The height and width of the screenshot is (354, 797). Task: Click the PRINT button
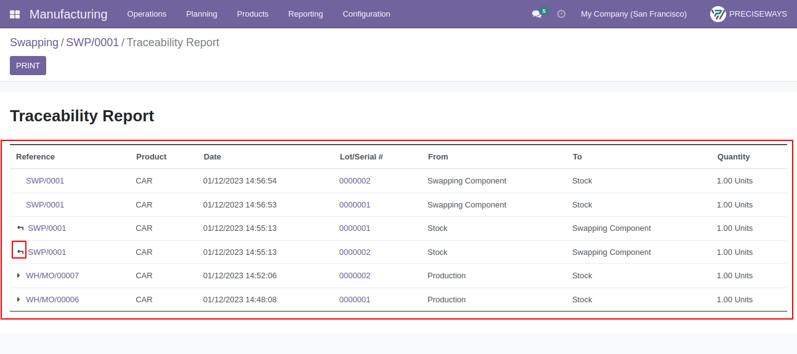[28, 66]
